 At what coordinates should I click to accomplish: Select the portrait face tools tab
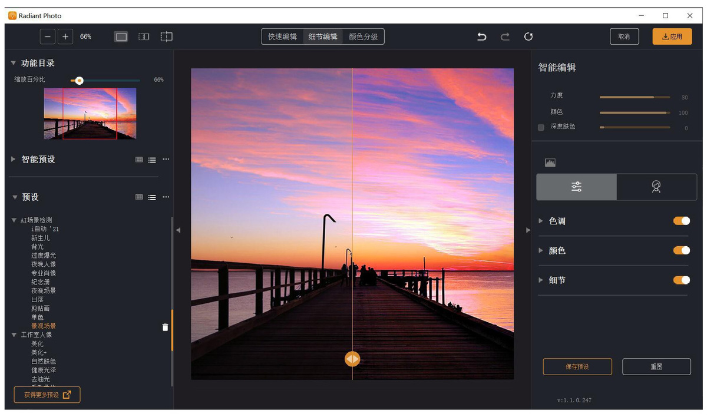pyautogui.click(x=656, y=187)
